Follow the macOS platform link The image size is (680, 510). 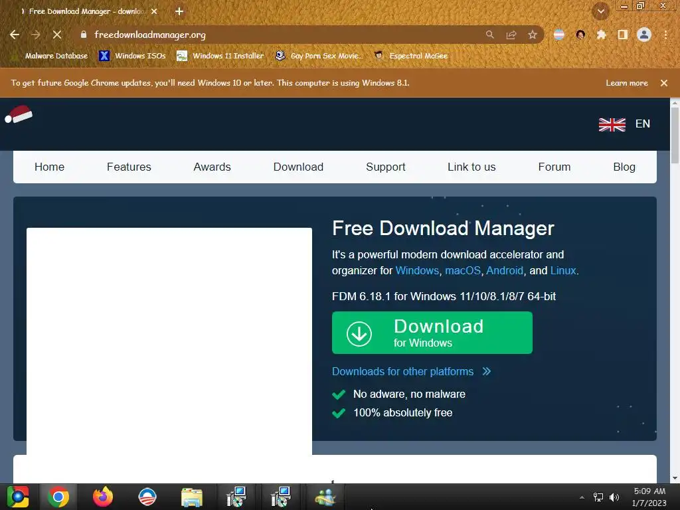click(463, 271)
